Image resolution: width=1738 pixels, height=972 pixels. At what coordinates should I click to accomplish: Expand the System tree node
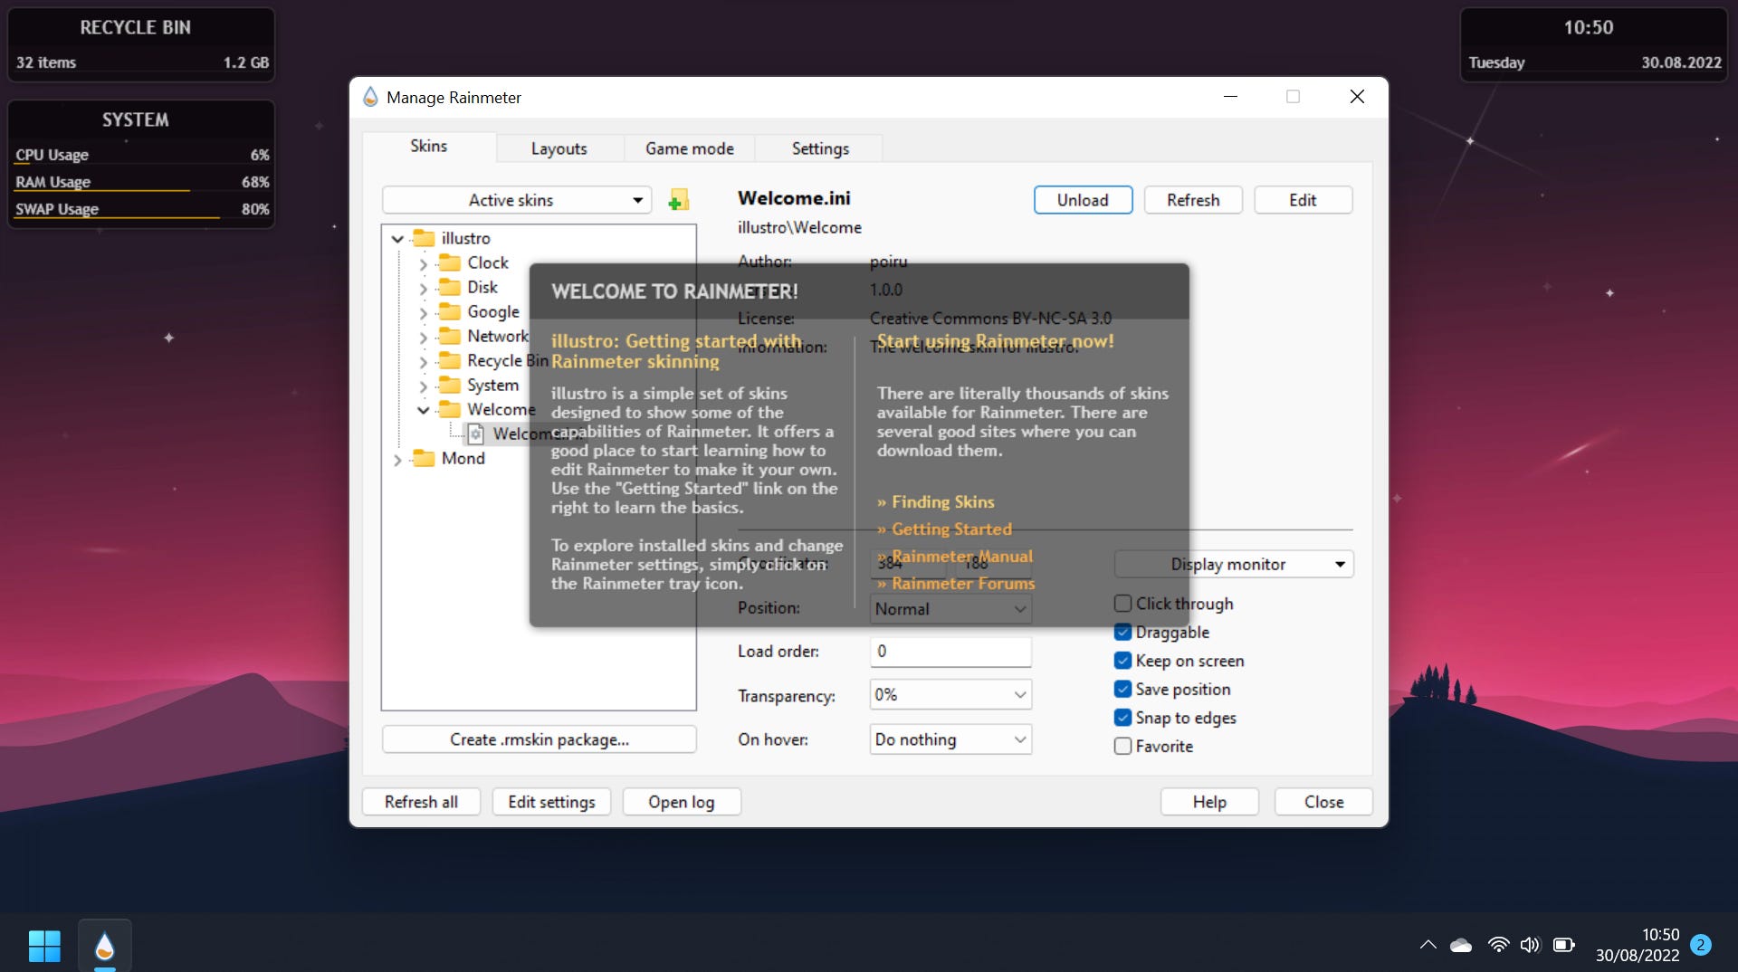423,386
